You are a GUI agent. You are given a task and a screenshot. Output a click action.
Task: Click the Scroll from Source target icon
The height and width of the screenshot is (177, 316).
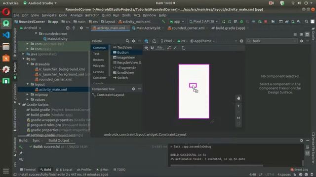click(68, 28)
